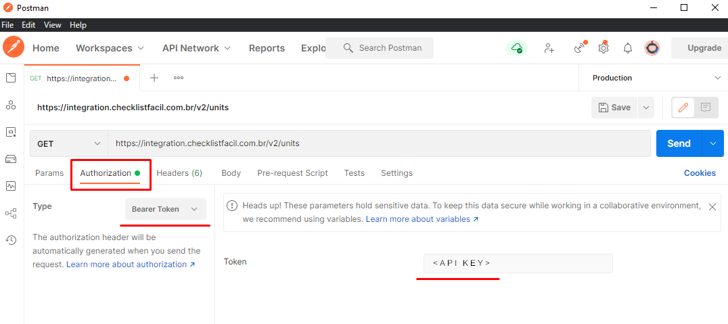Image resolution: width=728 pixels, height=324 pixels.
Task: Open Reports in the header
Action: 267,48
